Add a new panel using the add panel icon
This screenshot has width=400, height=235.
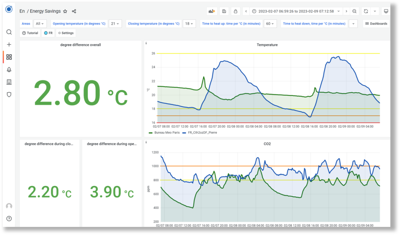pyautogui.click(x=211, y=11)
